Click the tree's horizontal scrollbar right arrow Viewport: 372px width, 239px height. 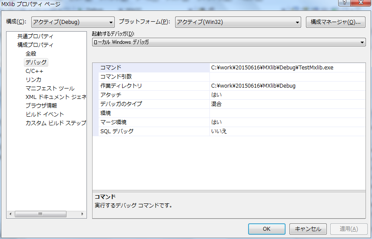(x=83, y=214)
